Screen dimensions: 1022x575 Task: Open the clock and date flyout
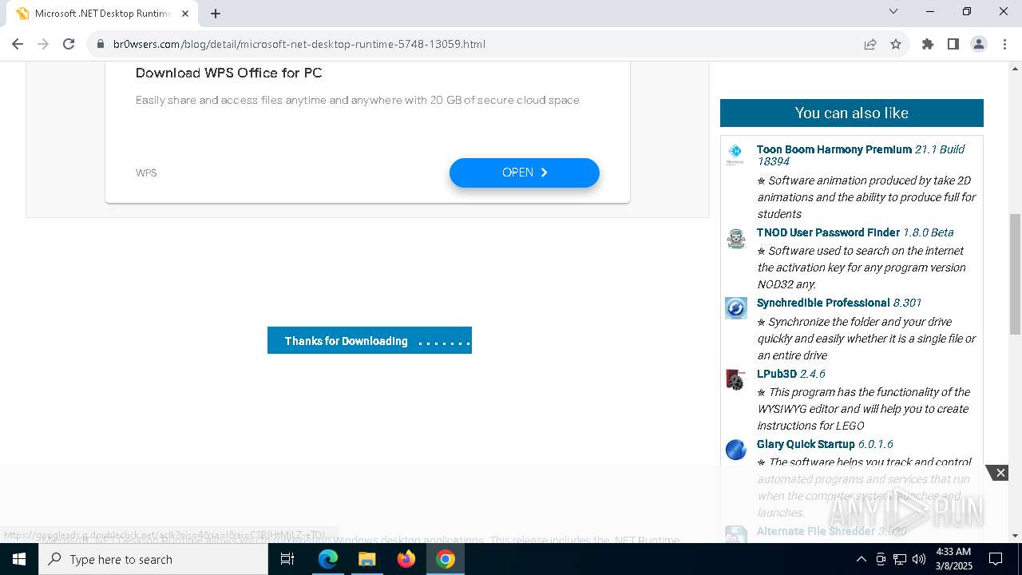click(x=953, y=559)
